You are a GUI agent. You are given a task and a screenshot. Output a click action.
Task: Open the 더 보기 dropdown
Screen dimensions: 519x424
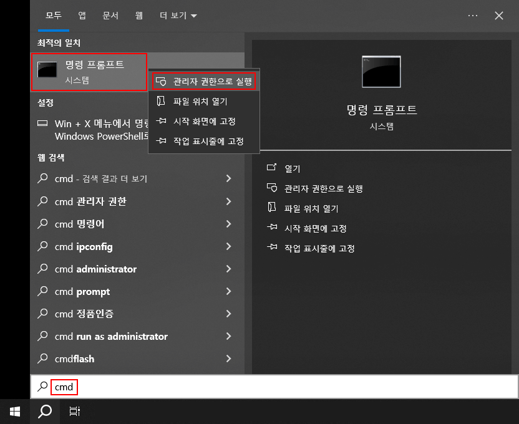pyautogui.click(x=178, y=16)
